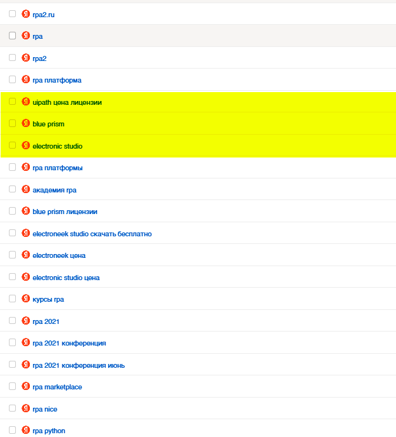Click Yandex icon for 'electronic studio цена'
This screenshot has height=437, width=396.
click(25, 277)
